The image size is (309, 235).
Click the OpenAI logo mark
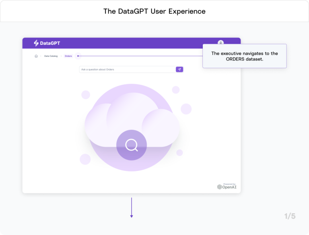coord(219,187)
